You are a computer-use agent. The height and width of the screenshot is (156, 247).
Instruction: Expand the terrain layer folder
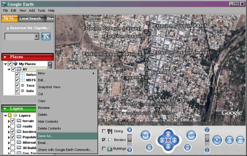point(8,121)
